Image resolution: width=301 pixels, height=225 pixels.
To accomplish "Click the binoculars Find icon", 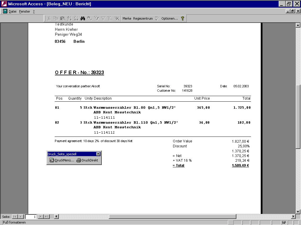I will tap(83, 18).
